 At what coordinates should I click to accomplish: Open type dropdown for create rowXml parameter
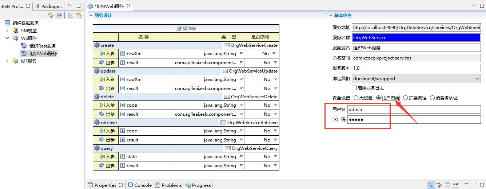(x=241, y=54)
